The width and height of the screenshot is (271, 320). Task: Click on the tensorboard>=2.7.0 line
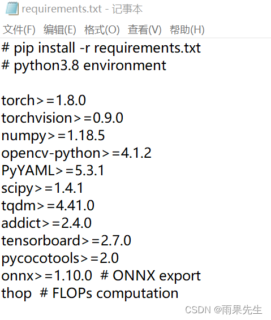coord(66,241)
